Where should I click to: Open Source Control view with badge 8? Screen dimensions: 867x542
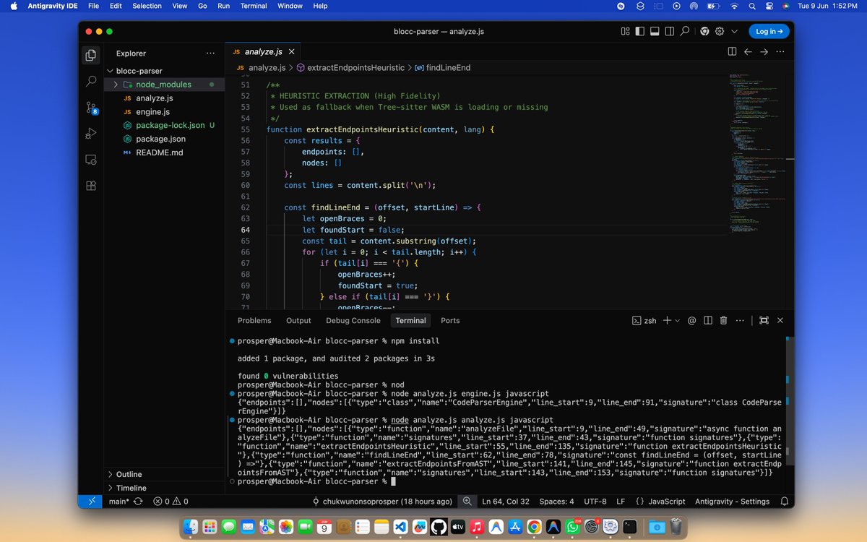tap(92, 108)
